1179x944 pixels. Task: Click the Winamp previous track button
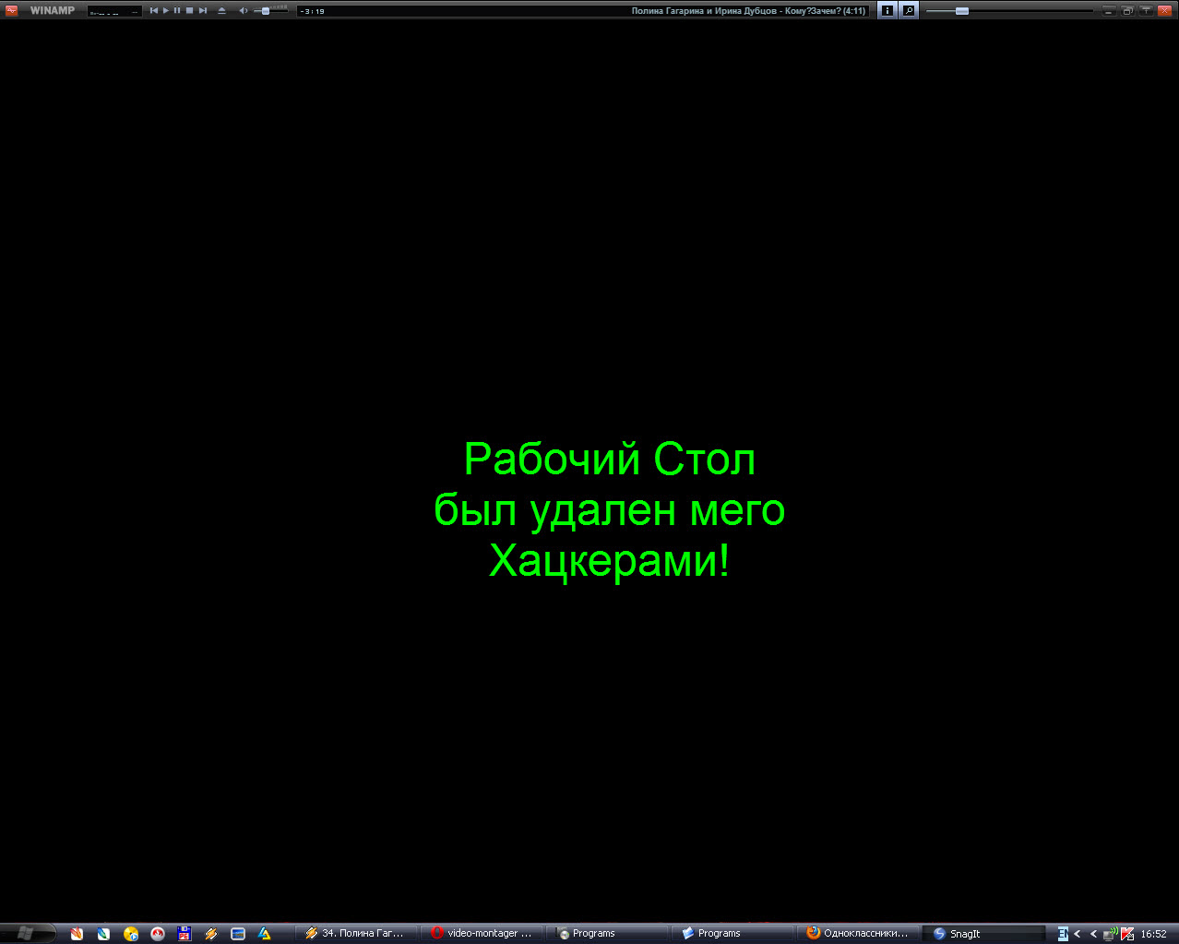pos(154,11)
